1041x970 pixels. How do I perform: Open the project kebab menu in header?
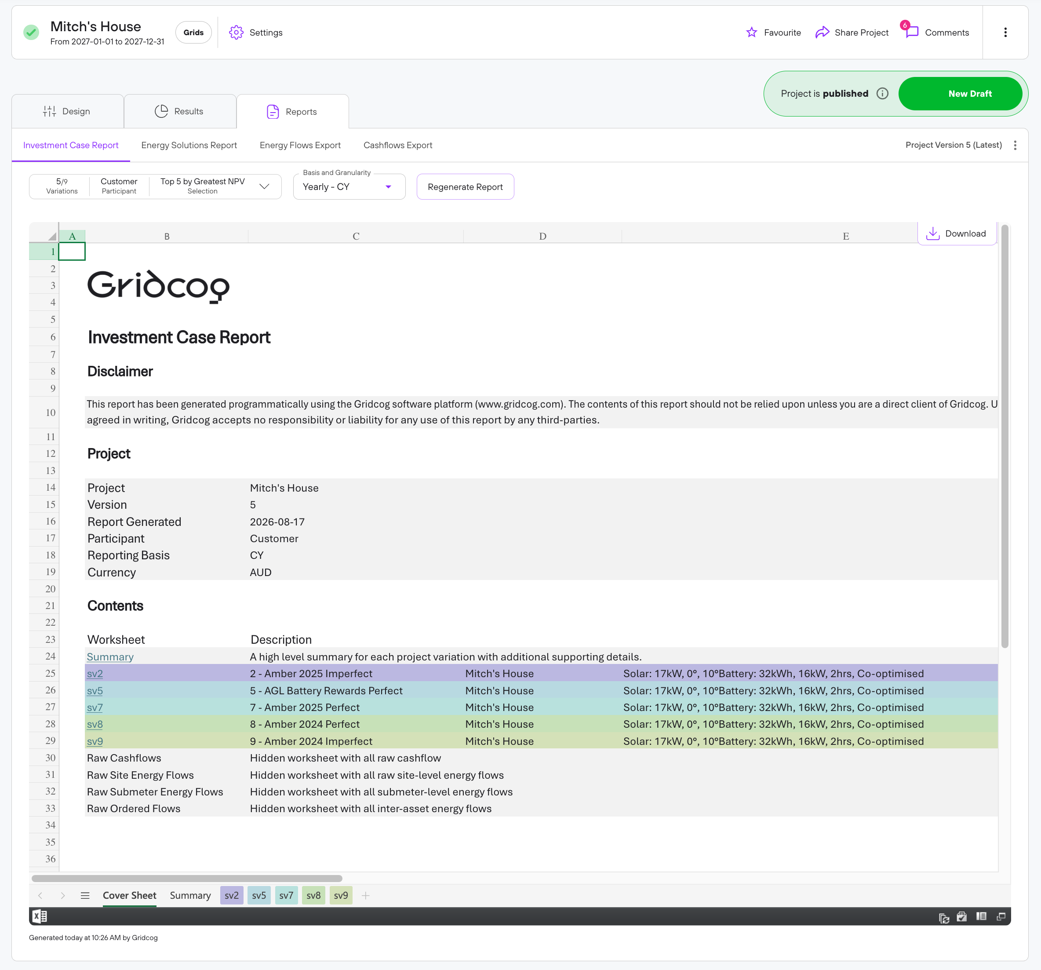click(1005, 33)
